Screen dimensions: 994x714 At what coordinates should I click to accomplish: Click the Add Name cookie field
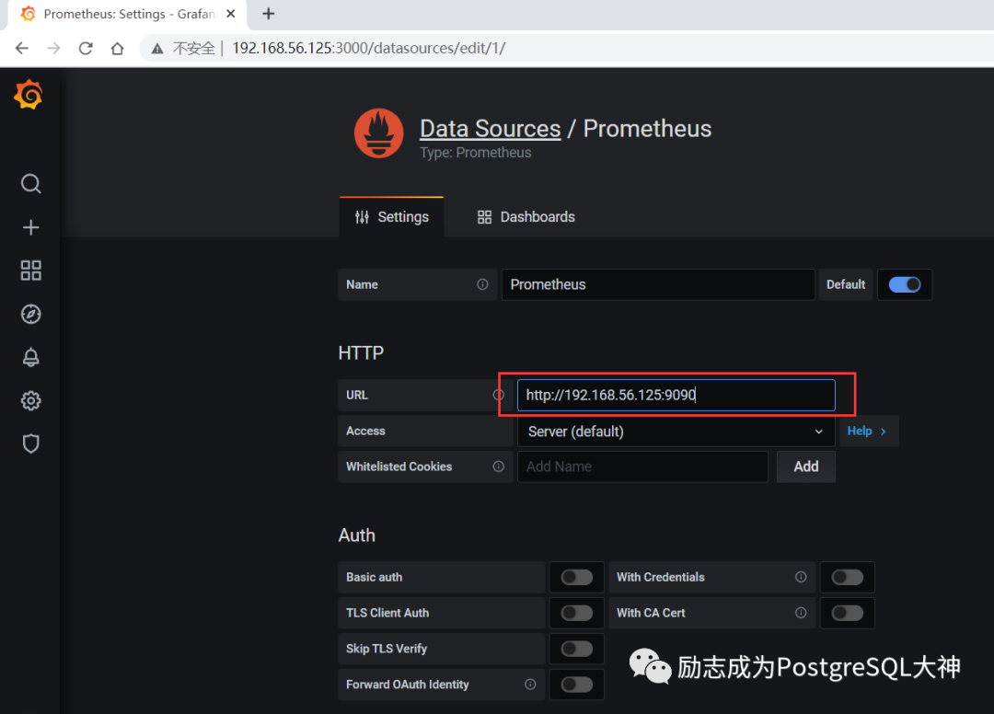click(642, 466)
